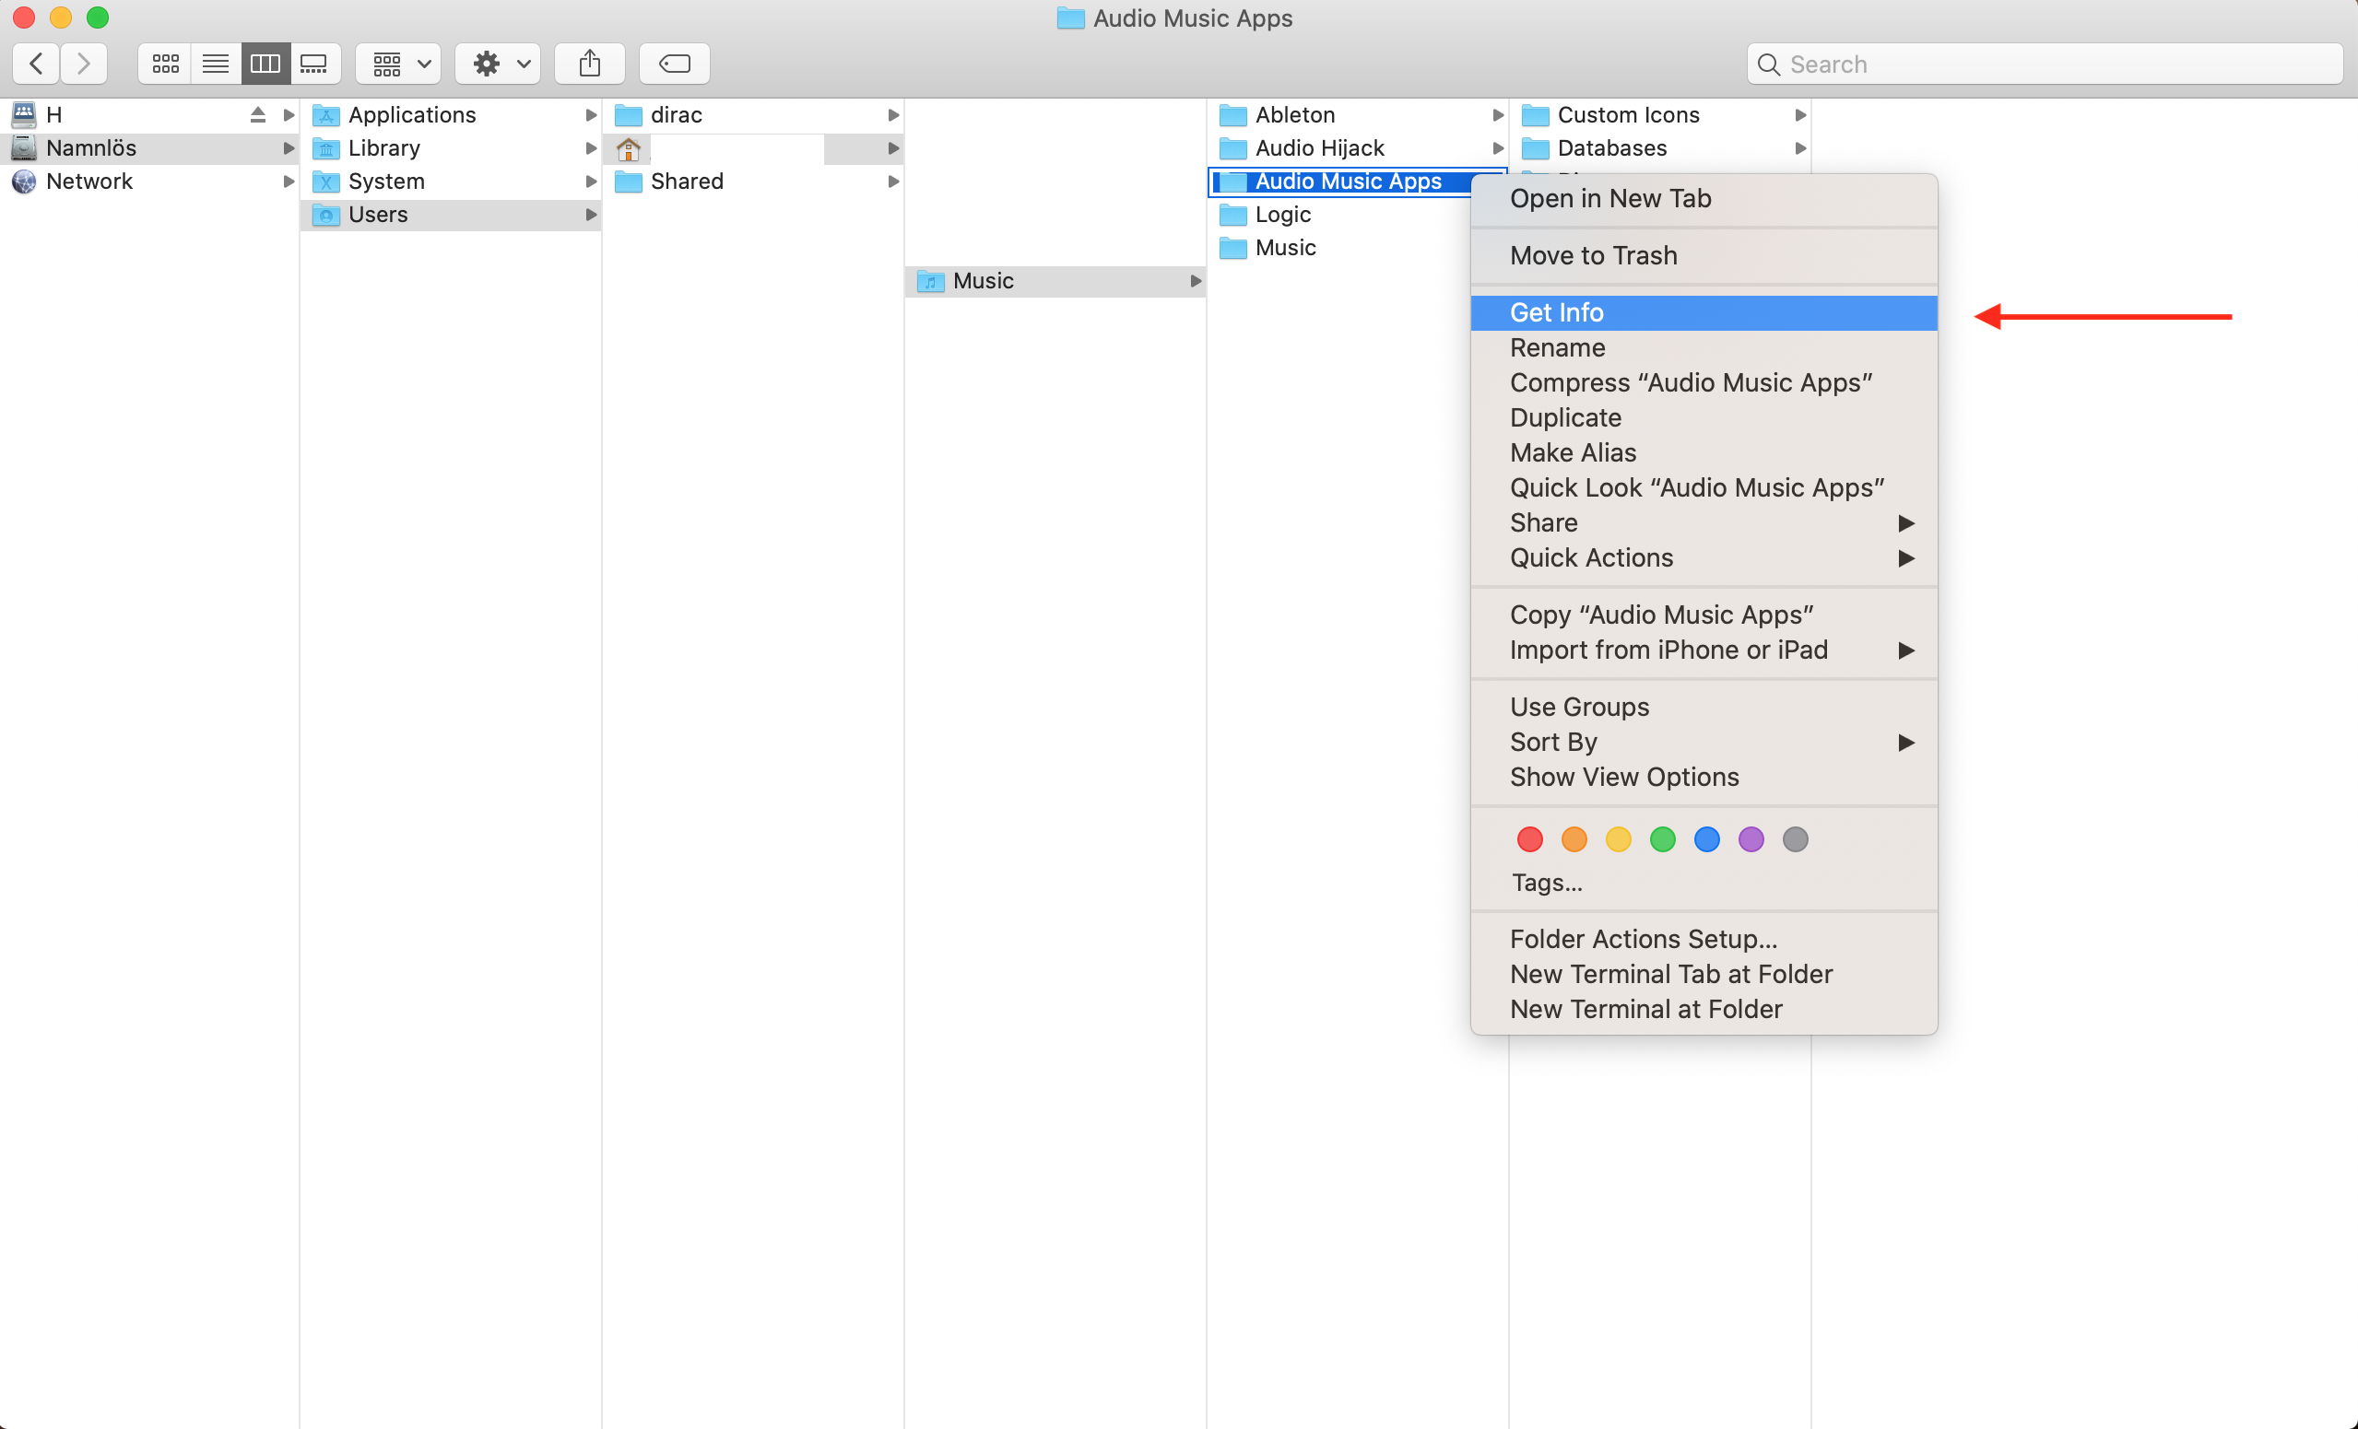Open the Sort By submenu
The image size is (2358, 1429).
click(x=1704, y=743)
